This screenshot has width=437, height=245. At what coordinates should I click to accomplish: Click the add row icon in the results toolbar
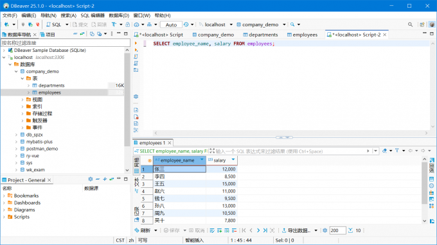220,230
